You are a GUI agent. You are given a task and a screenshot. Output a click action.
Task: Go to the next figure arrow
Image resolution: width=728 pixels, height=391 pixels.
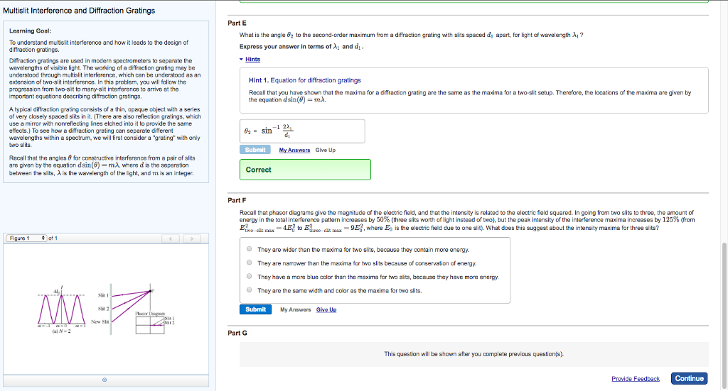[190, 238]
